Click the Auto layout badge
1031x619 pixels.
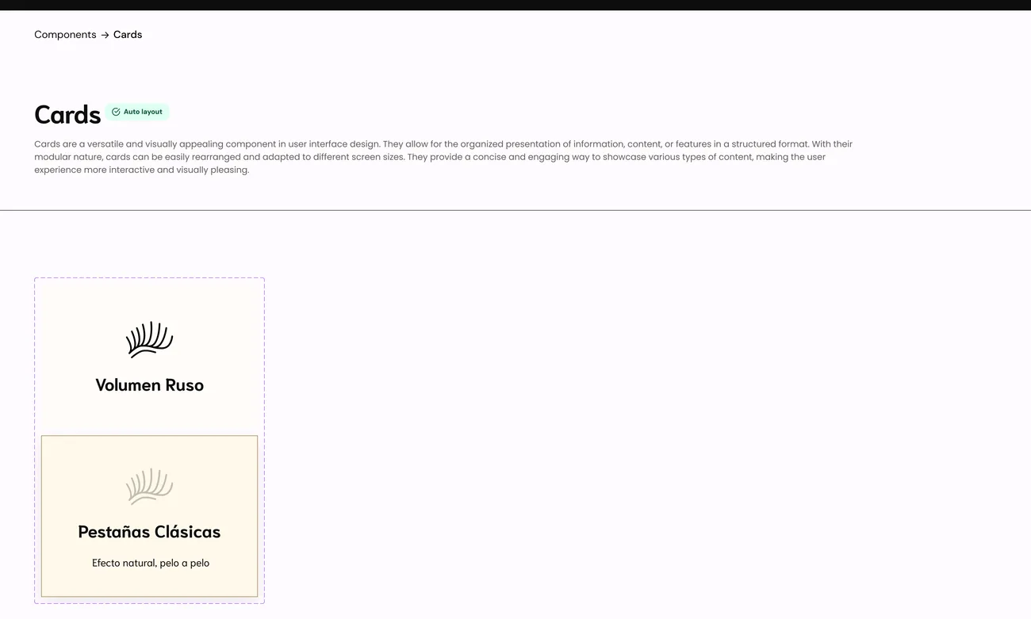click(137, 112)
